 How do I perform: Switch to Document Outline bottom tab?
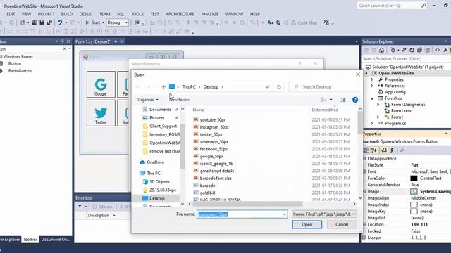tap(55, 239)
